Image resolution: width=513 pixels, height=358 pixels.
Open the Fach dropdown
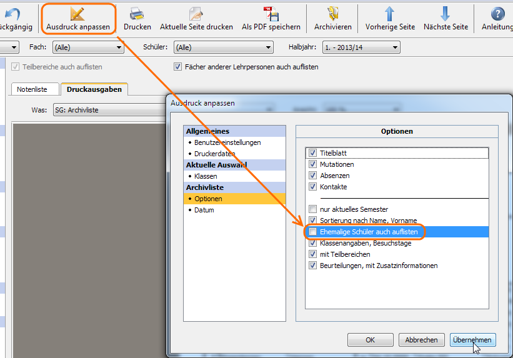point(88,47)
